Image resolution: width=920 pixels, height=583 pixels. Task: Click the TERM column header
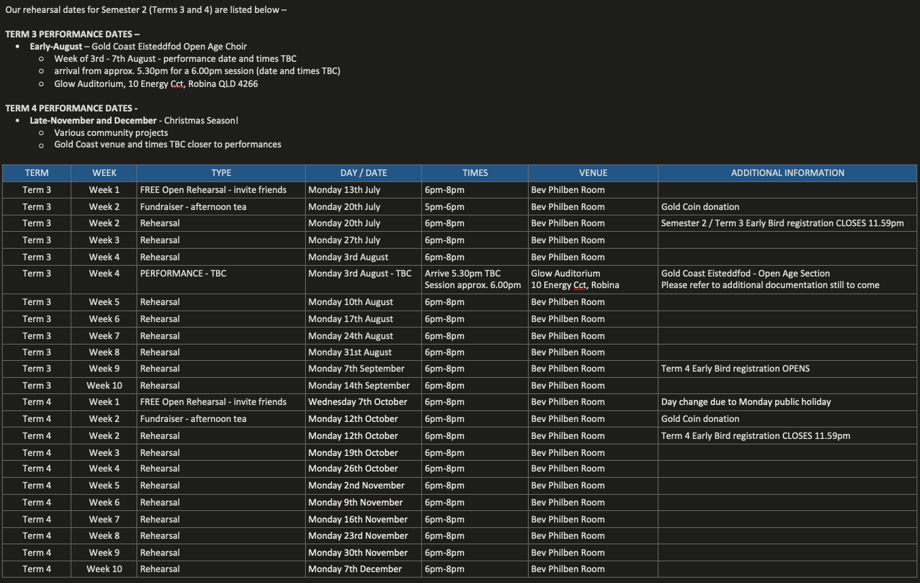click(x=37, y=173)
